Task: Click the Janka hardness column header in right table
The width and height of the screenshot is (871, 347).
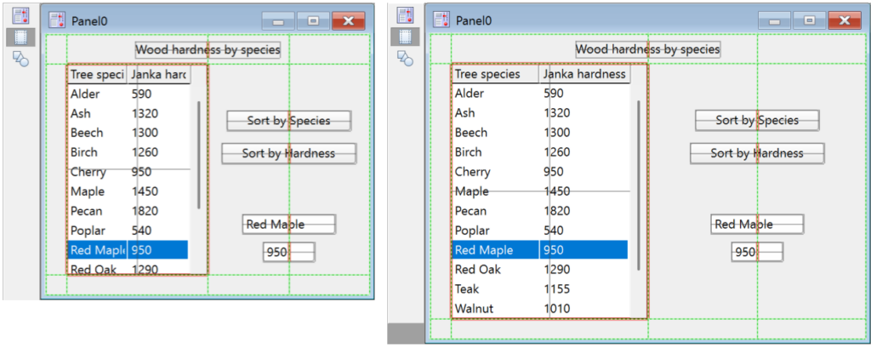Action: click(x=584, y=74)
